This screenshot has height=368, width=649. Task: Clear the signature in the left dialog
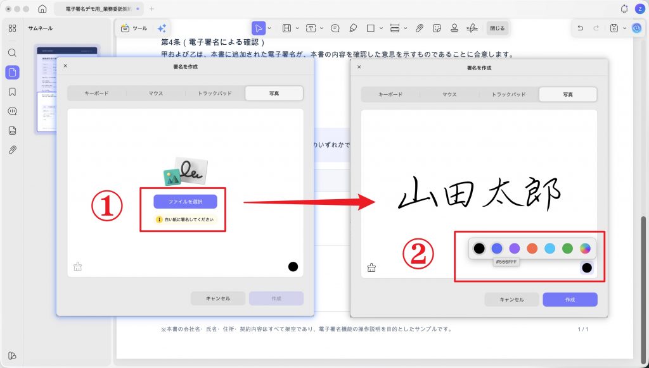pos(78,266)
